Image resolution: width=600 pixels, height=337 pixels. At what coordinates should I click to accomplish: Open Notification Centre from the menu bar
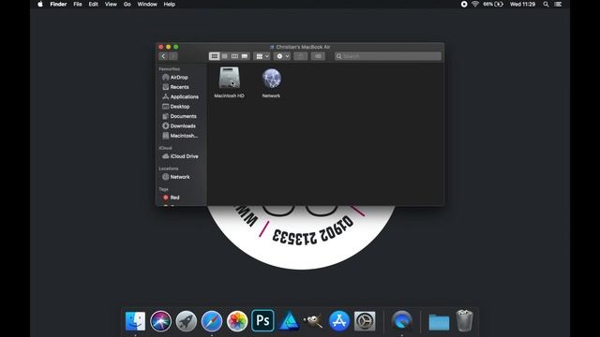(x=559, y=4)
